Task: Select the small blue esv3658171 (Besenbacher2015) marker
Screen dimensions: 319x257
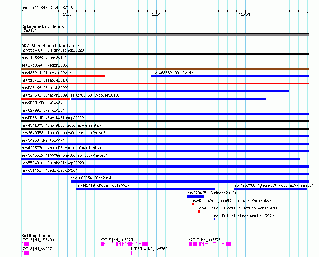Action: click(215, 219)
